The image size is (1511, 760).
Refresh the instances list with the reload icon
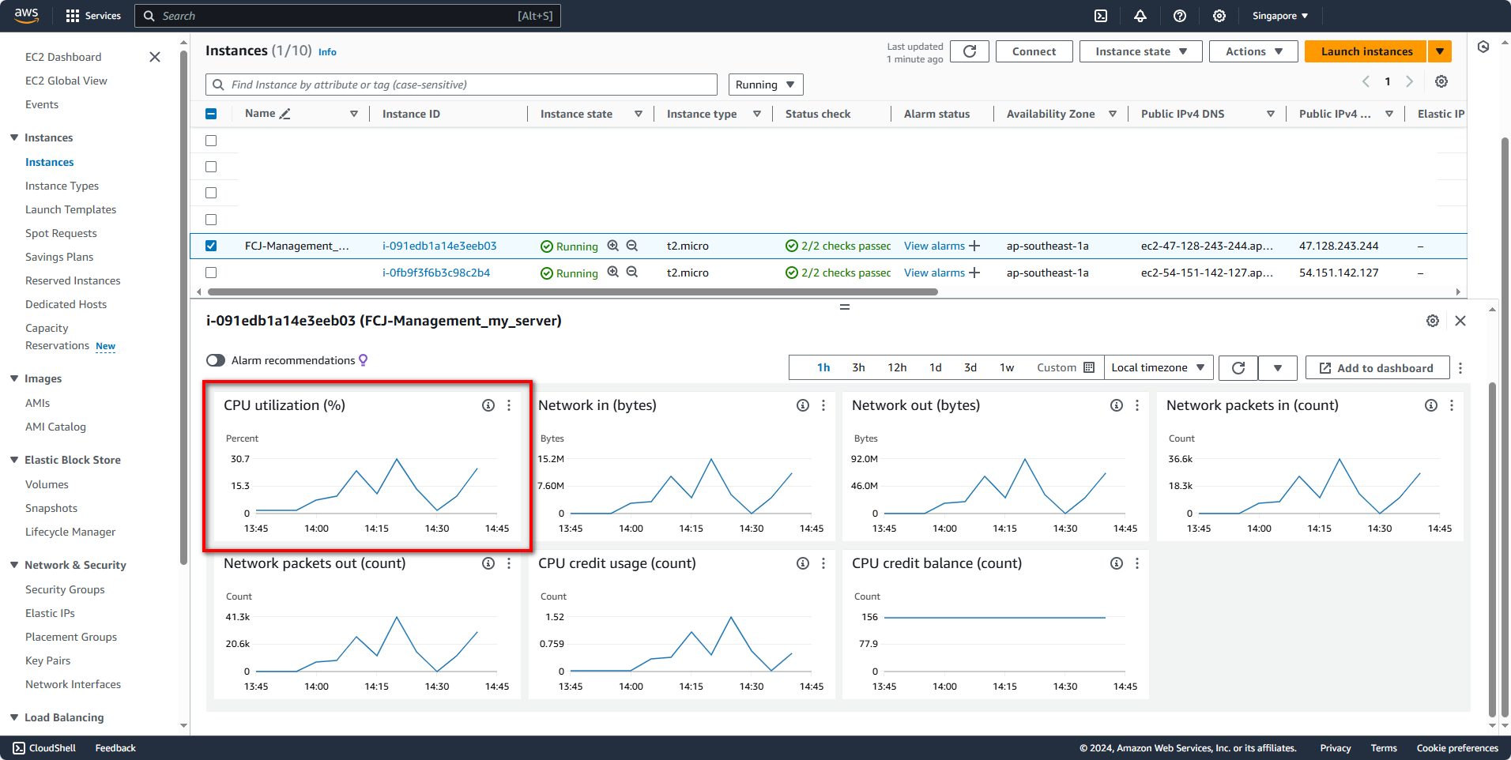coord(969,51)
